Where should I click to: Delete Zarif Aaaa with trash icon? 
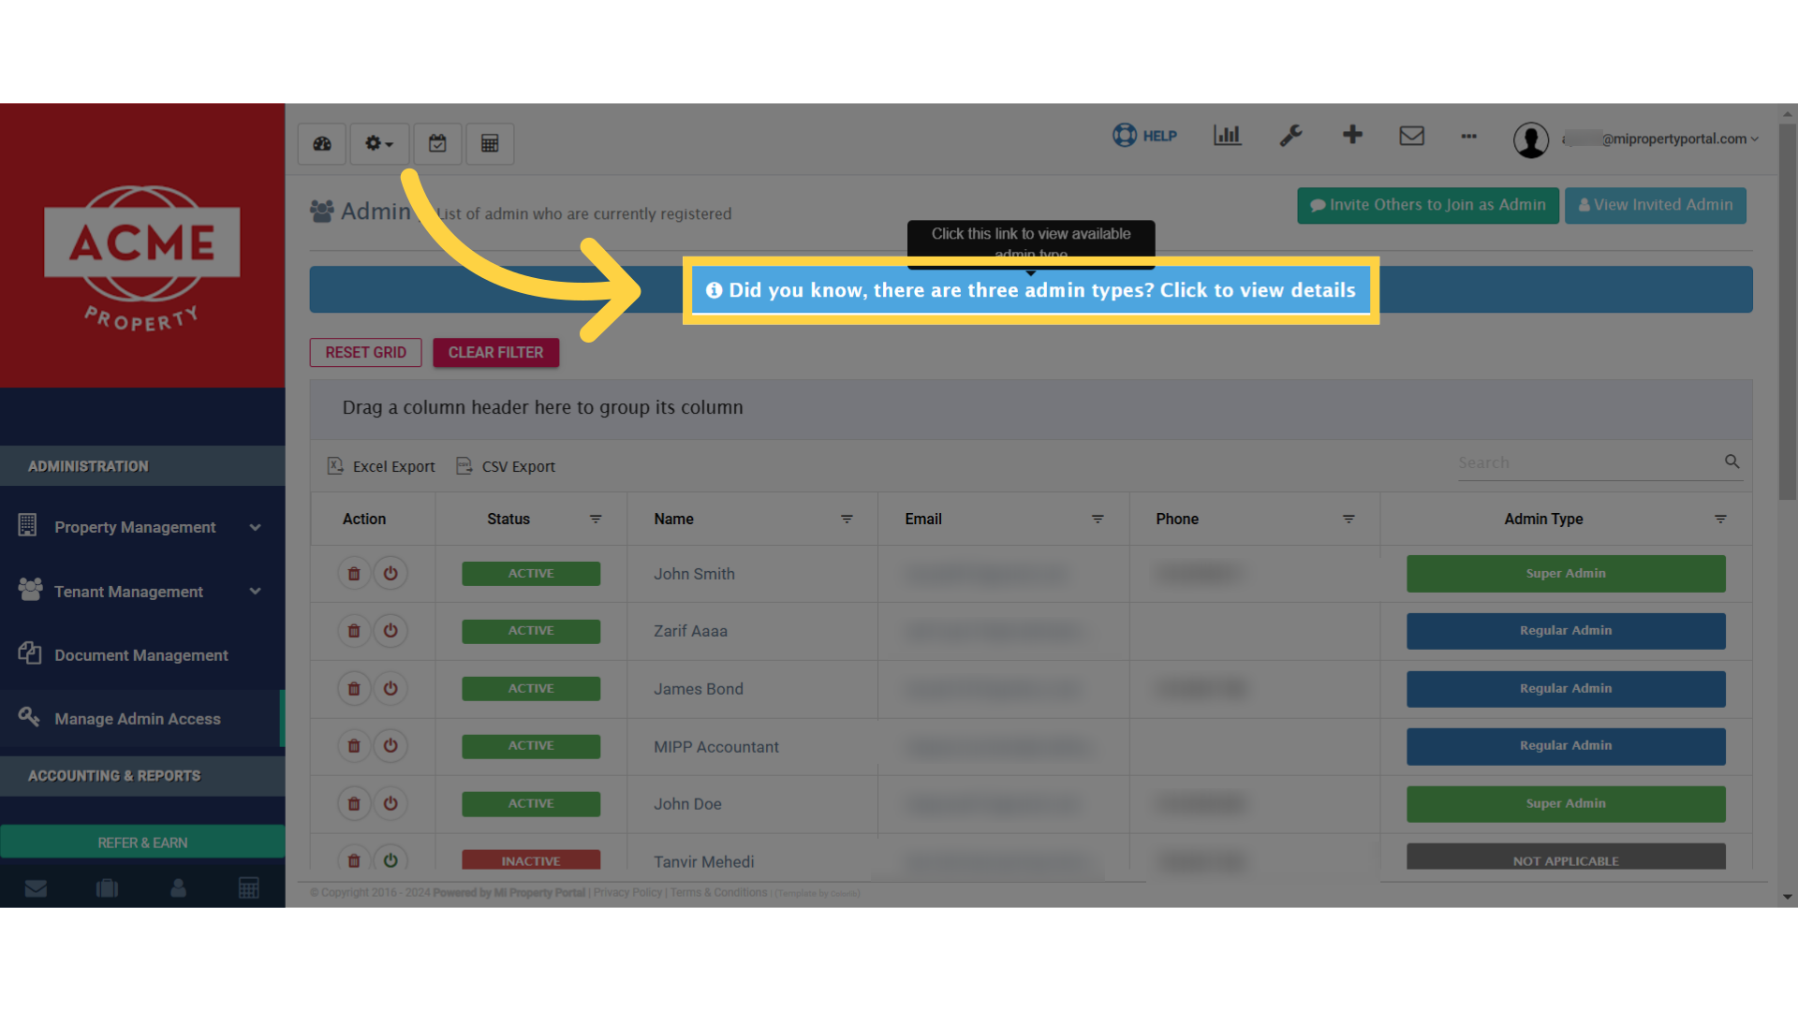pos(354,631)
